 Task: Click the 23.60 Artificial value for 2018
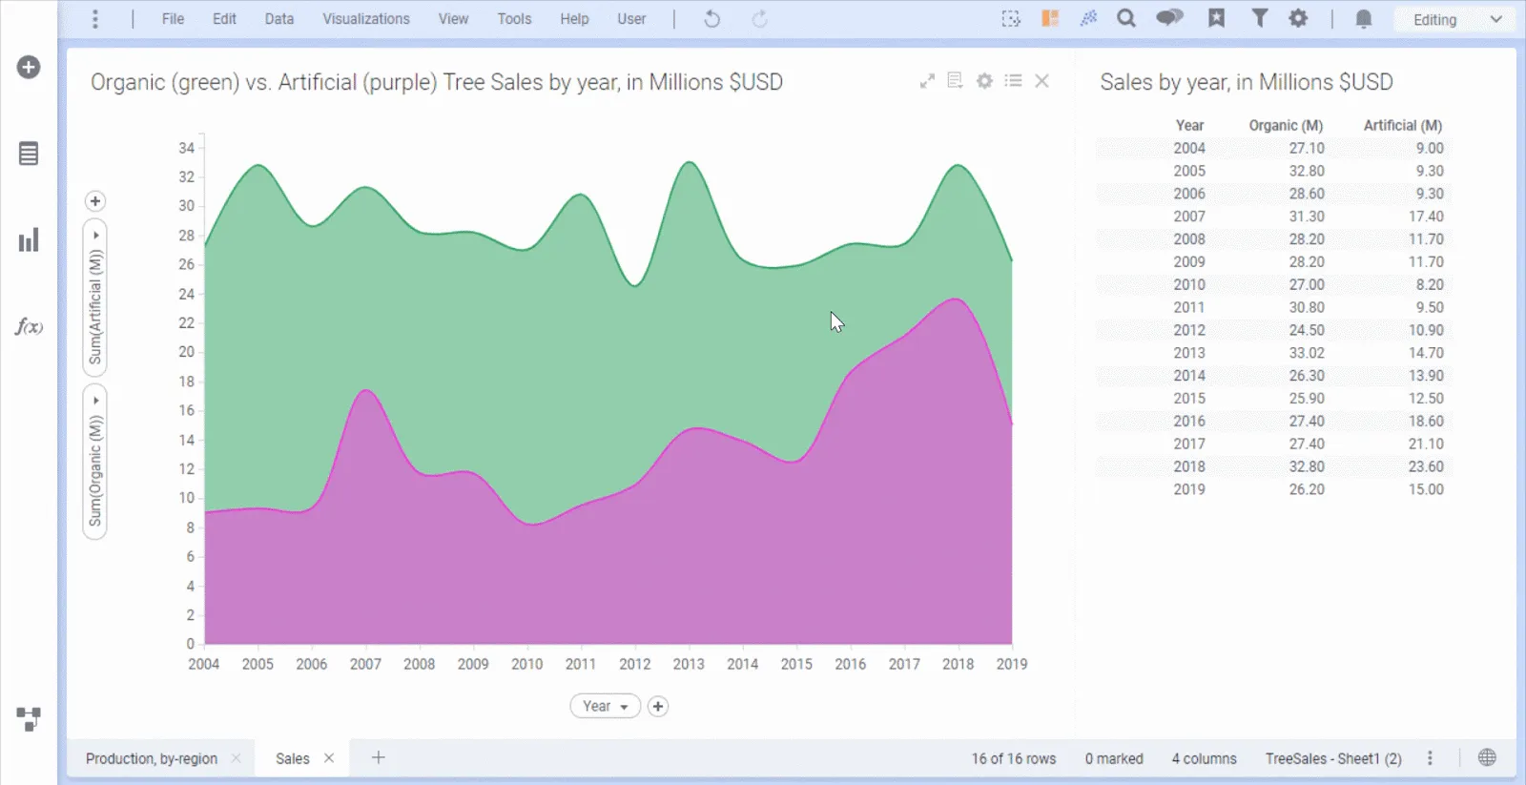(x=1426, y=466)
